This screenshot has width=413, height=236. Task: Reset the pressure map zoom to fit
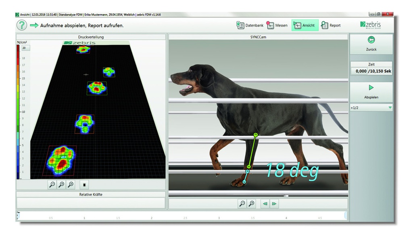point(70,184)
